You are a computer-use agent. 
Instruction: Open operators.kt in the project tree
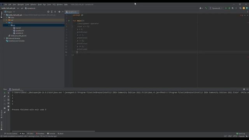(18, 30)
